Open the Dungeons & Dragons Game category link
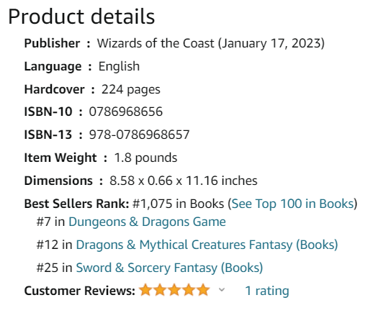386x313 pixels. 147,222
